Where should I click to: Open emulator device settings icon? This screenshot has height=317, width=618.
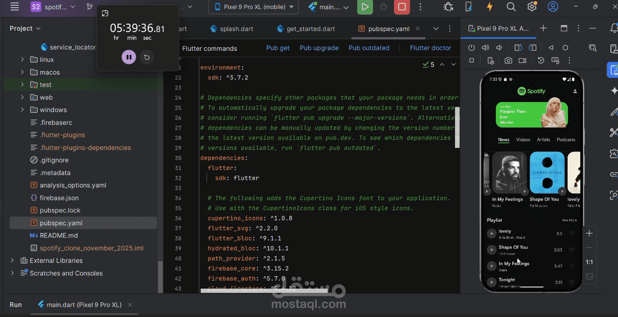pyautogui.click(x=491, y=61)
